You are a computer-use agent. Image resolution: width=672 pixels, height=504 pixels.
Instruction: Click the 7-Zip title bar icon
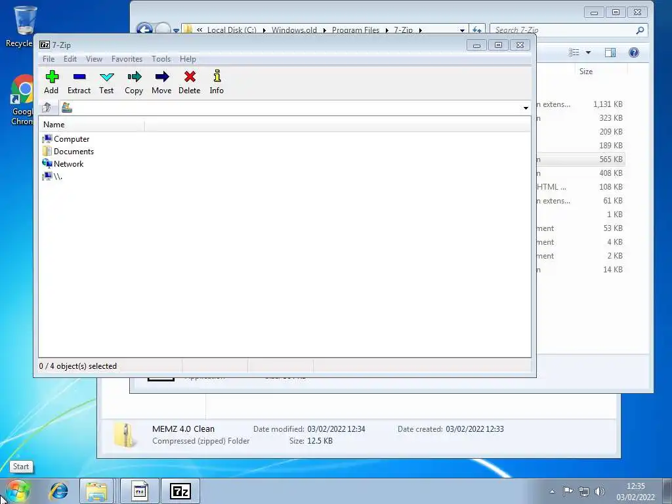pyautogui.click(x=45, y=45)
